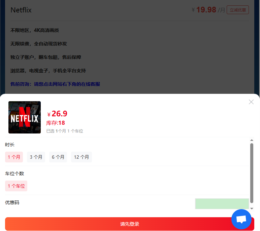Click the 浏览器，电视盒子 platform support line
Screen dimensions: 260x231
pyautogui.click(x=48, y=71)
